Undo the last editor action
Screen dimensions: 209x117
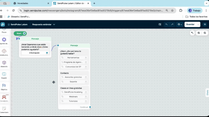pyautogui.click(x=167, y=24)
